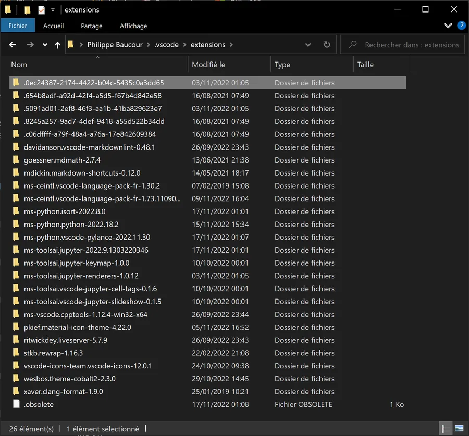Image resolution: width=469 pixels, height=436 pixels.
Task: Click folder icon of vscode-icons-team.vscode-icons-12.0.1
Action: pos(16,366)
